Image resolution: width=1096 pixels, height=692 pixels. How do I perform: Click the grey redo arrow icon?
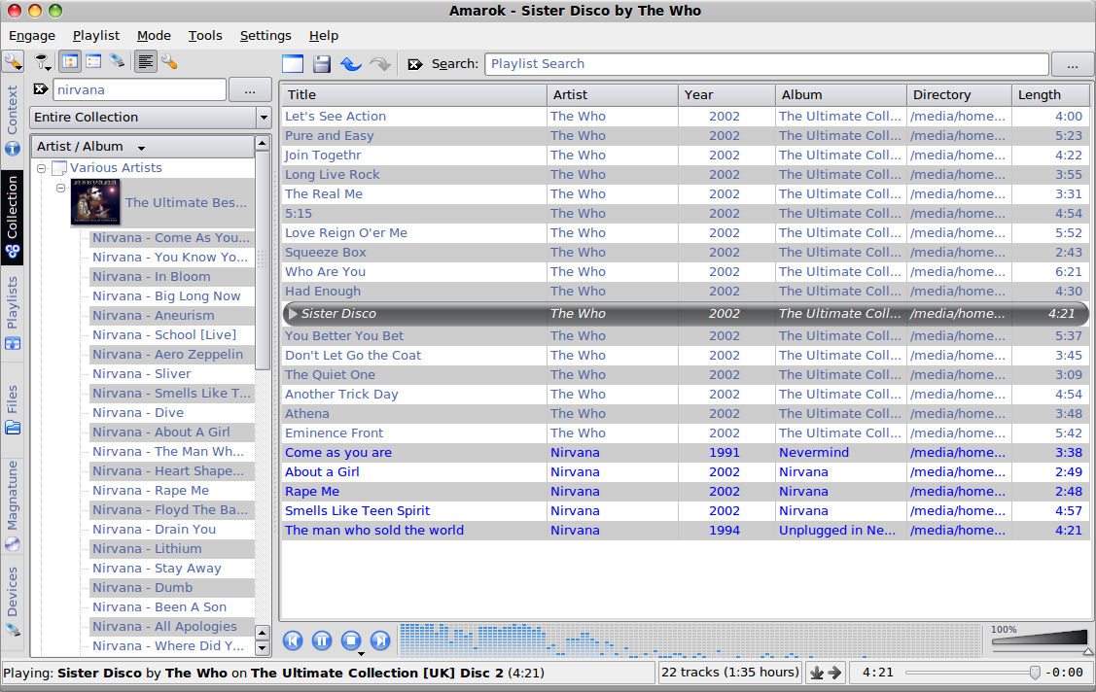[379, 64]
